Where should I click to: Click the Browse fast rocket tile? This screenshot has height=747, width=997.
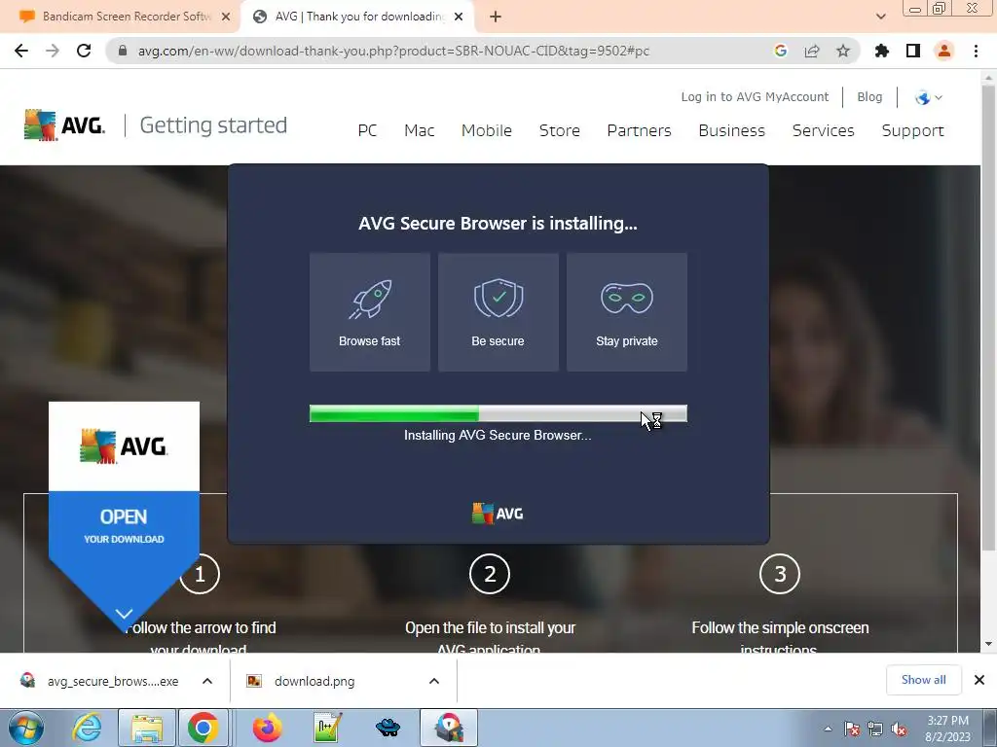coord(369,312)
